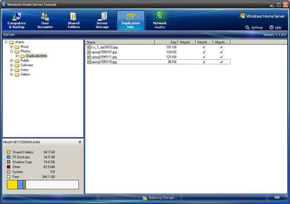Switch to the Shared Folders tab
Image resolution: width=290 pixels, height=204 pixels.
point(73,20)
